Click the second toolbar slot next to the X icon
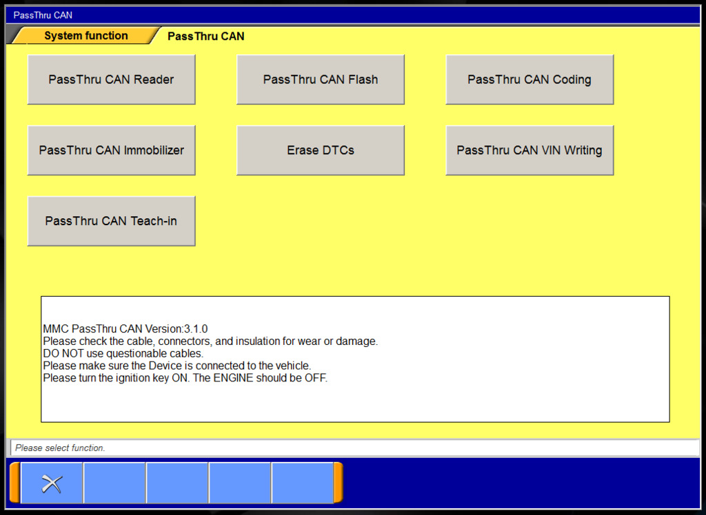706x515 pixels. (x=114, y=483)
